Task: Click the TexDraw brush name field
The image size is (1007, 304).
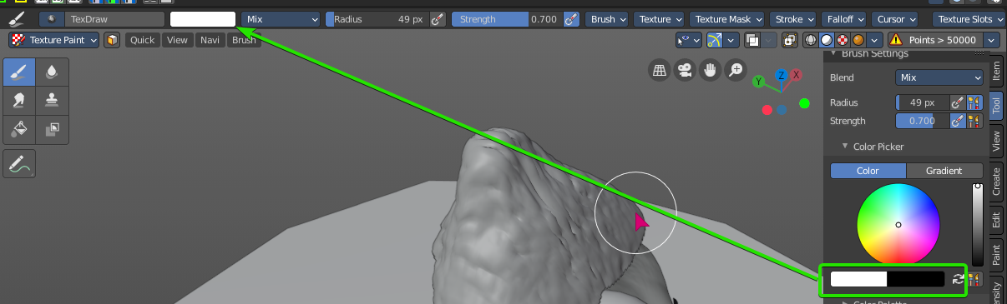Action: [x=115, y=18]
